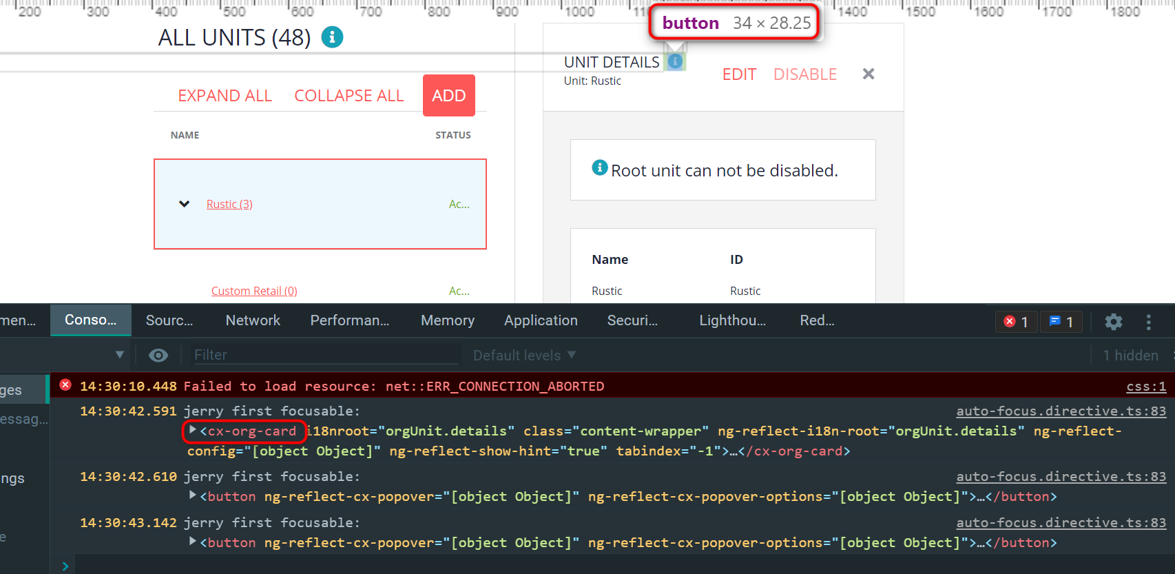
Task: Open auto-focus.directive.ts:83 link at 14:30:43.142
Action: pos(1061,522)
